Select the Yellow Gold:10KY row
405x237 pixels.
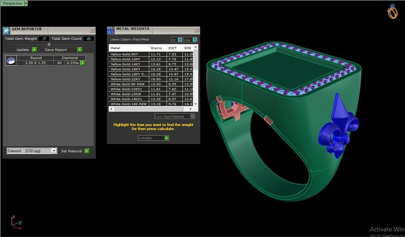click(151, 59)
